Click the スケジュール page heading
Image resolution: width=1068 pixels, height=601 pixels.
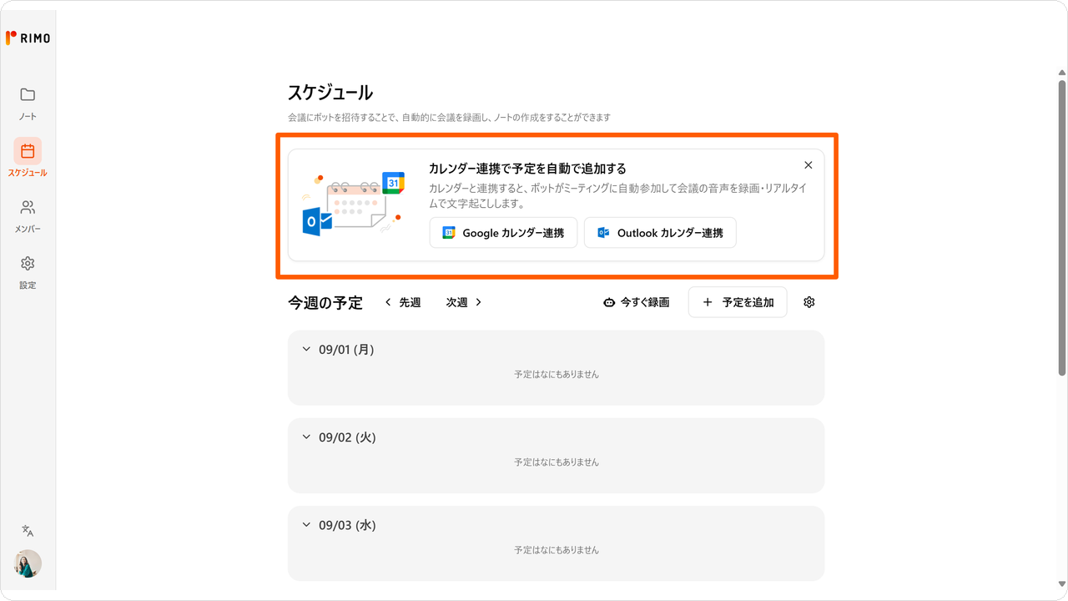330,92
